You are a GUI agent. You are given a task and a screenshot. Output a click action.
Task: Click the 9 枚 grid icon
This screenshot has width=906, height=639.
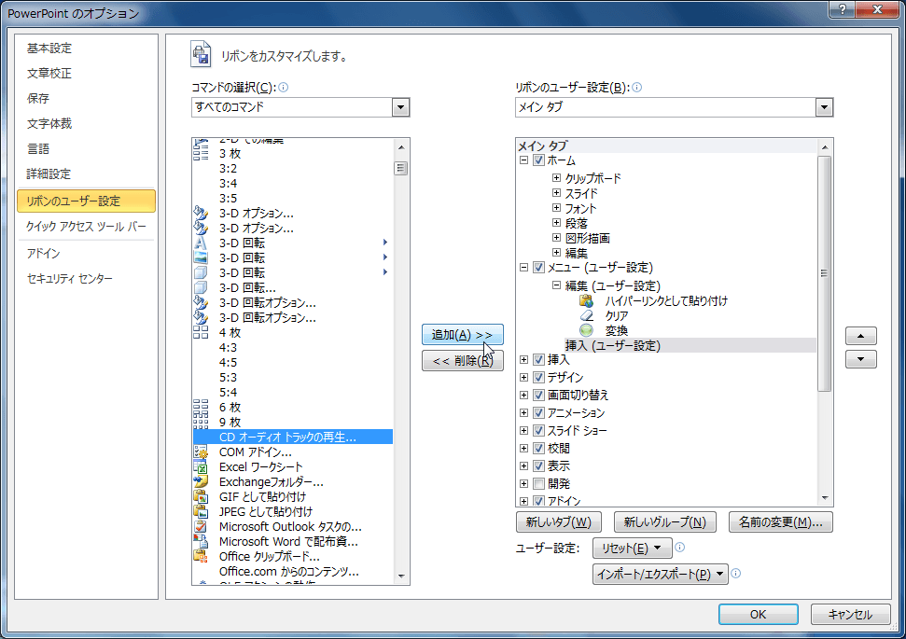click(201, 423)
